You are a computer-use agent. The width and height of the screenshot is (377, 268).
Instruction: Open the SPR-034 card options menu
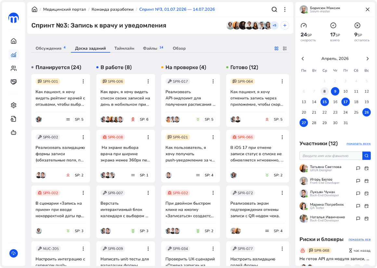pos(213,249)
